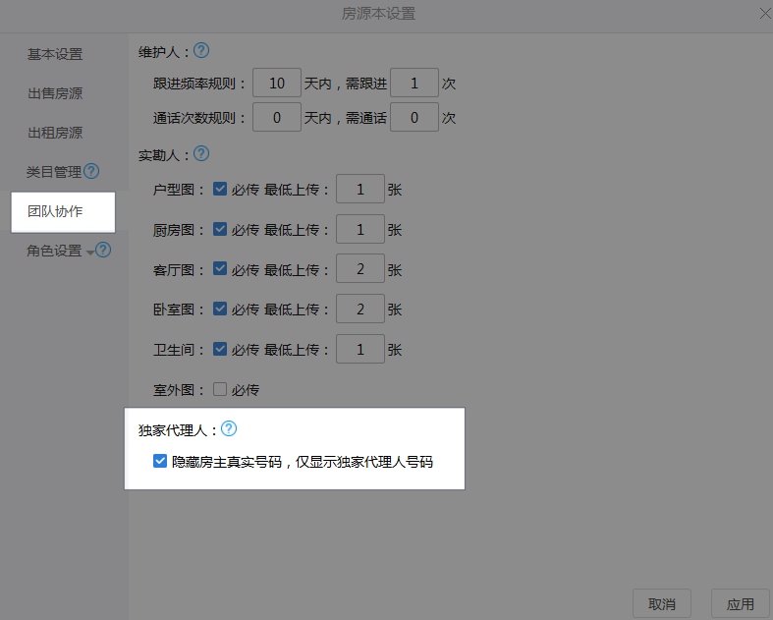Edit 卧室图 minimum upload count field
The width and height of the screenshot is (773, 620).
coord(360,309)
